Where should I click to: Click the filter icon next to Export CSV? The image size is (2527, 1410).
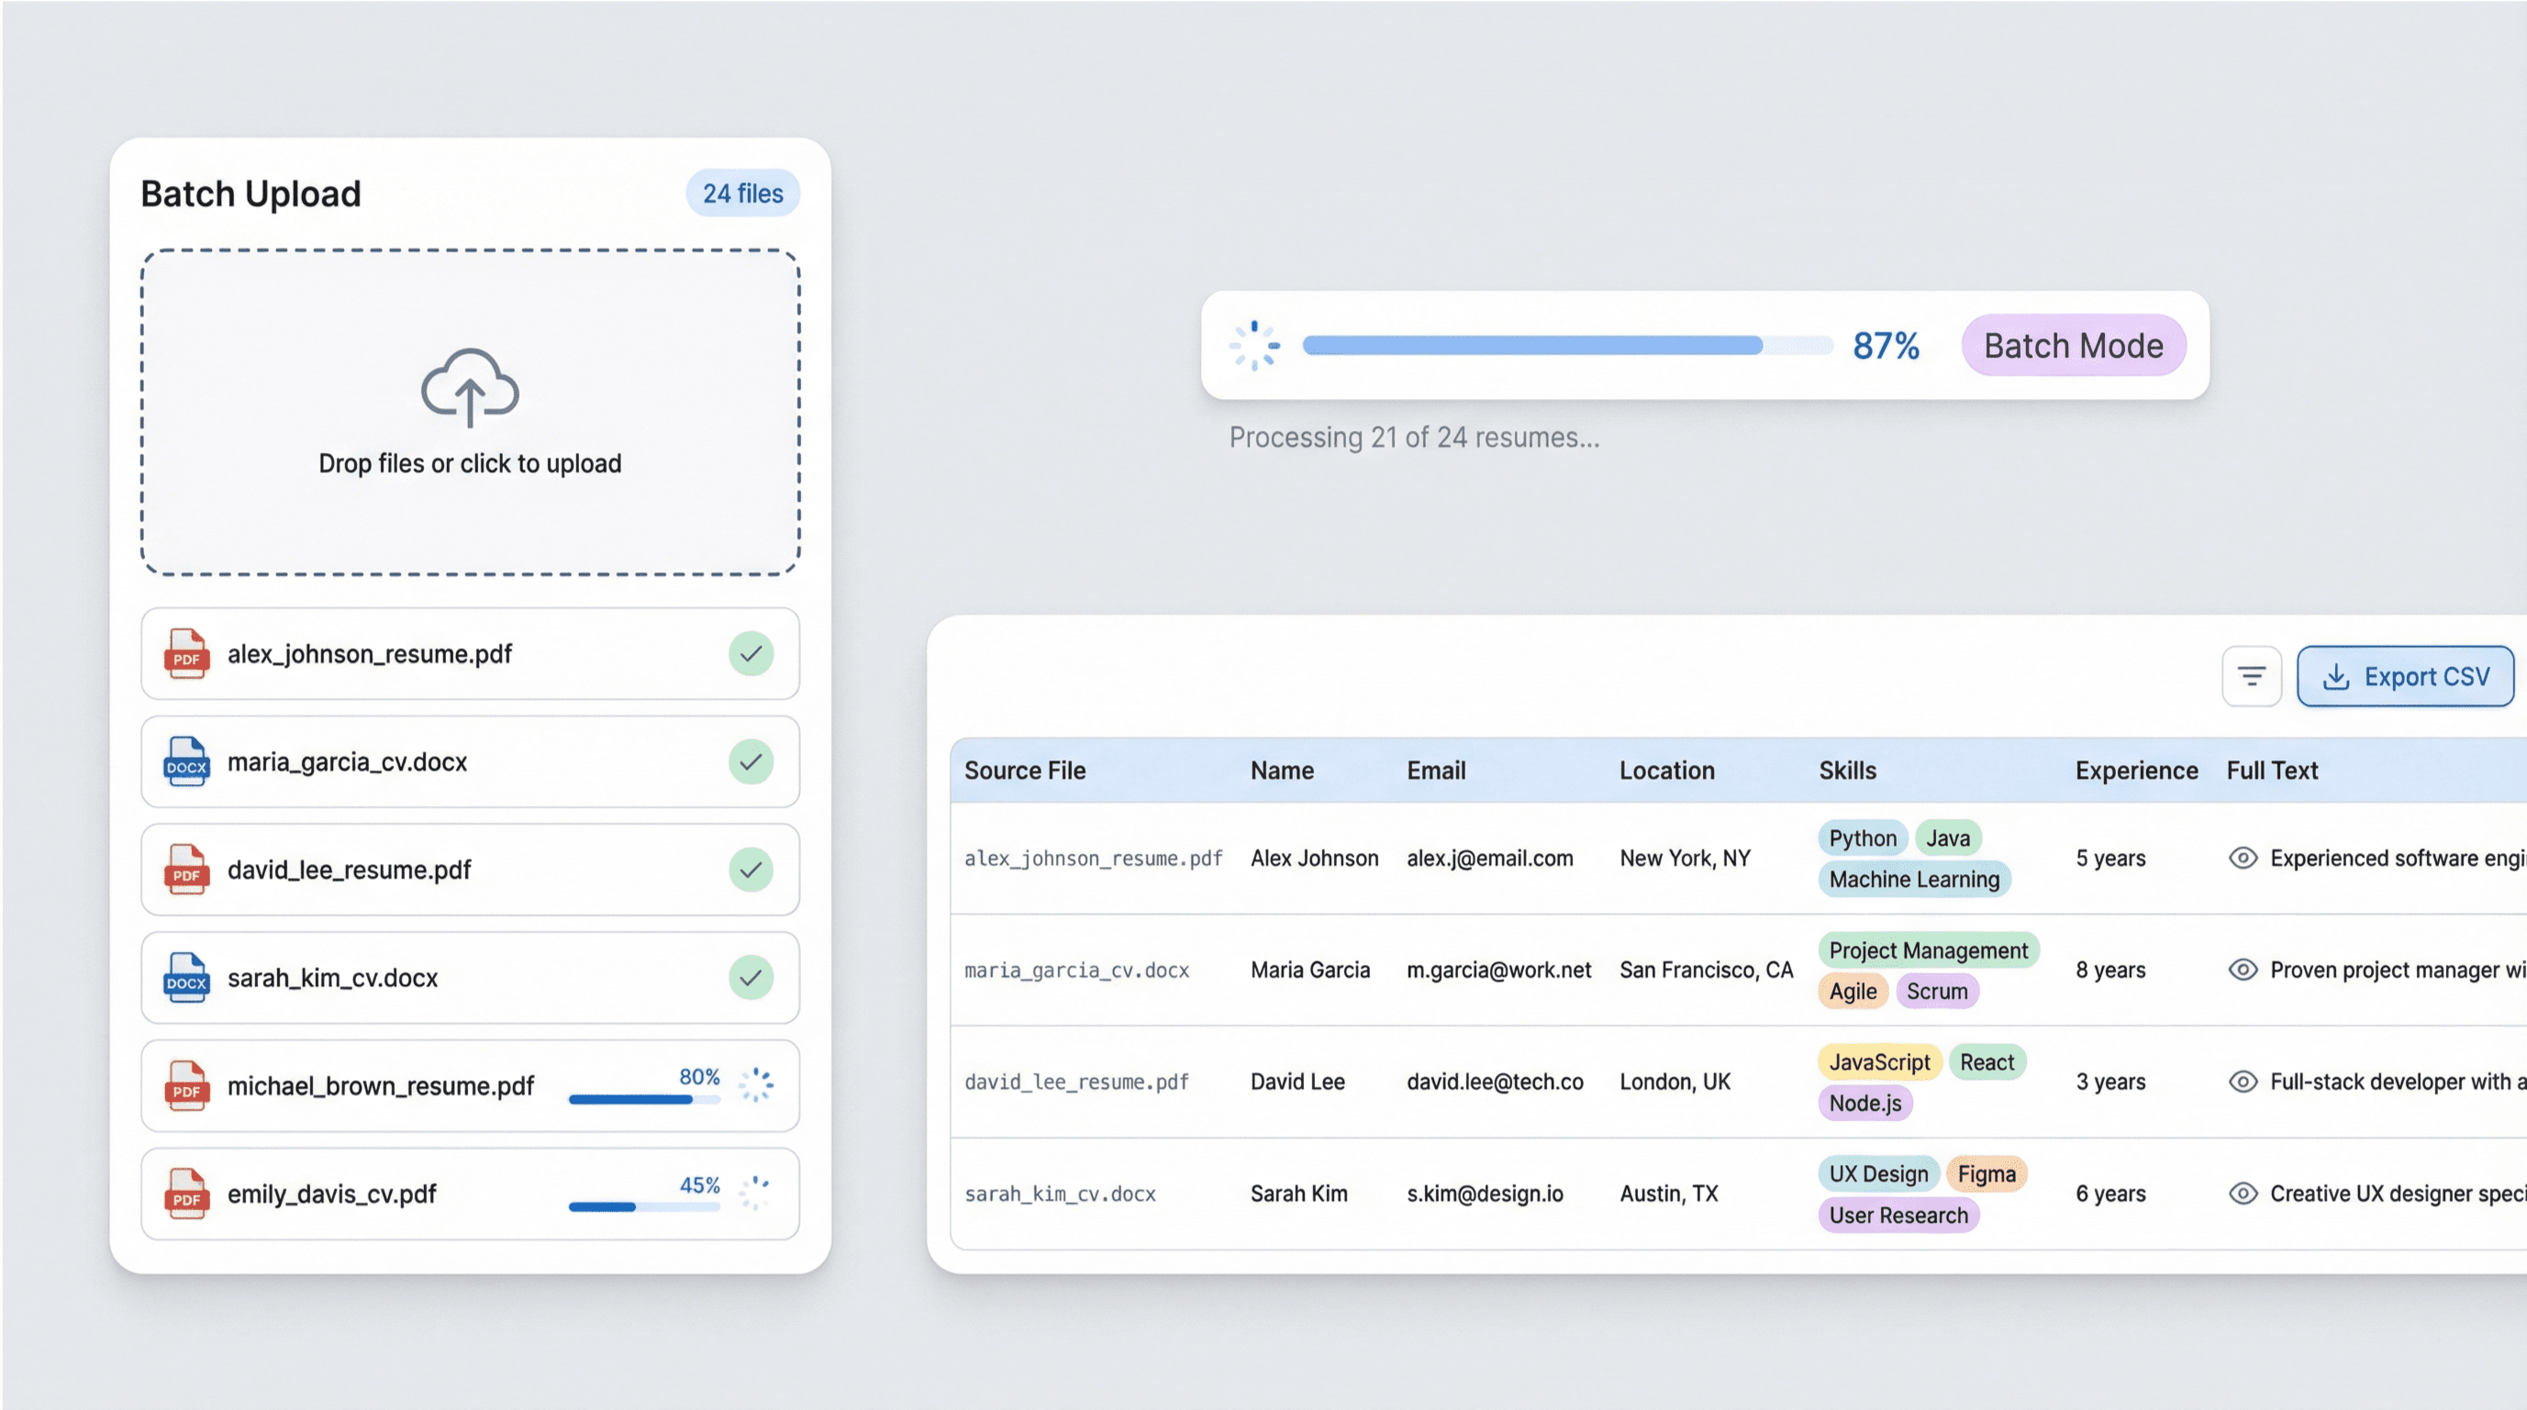click(2252, 675)
